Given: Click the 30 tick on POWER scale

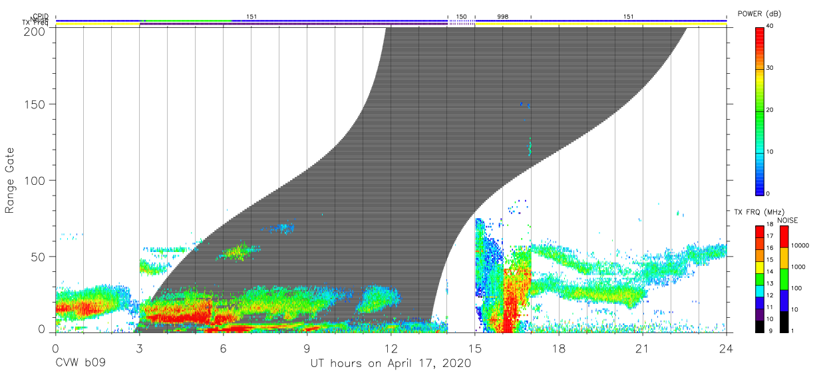Looking at the screenshot, I should (770, 68).
